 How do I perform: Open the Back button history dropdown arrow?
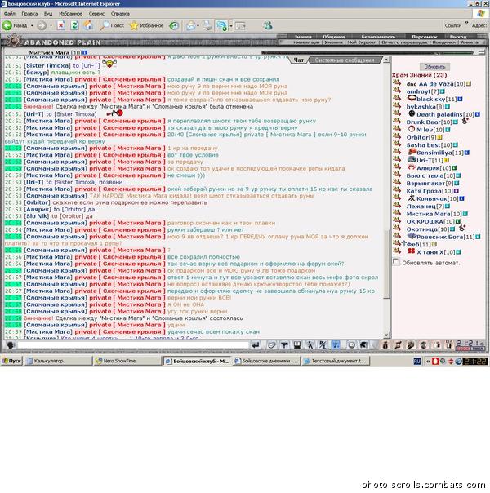click(32, 25)
